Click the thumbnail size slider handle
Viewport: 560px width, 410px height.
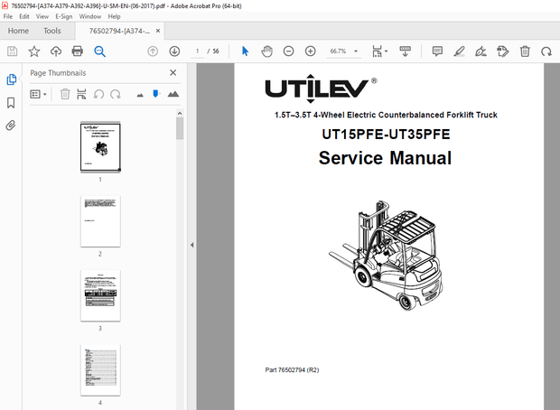coord(155,94)
